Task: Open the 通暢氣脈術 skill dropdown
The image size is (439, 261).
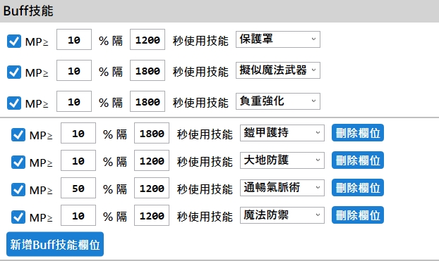Action: pos(282,188)
